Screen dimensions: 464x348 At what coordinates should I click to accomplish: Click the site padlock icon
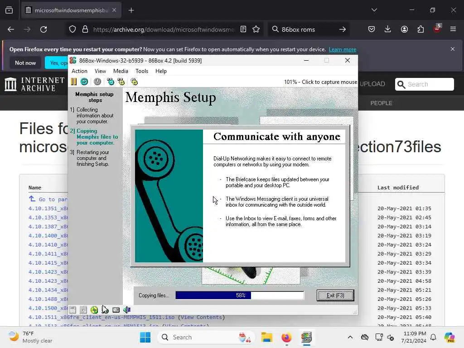pos(85,29)
